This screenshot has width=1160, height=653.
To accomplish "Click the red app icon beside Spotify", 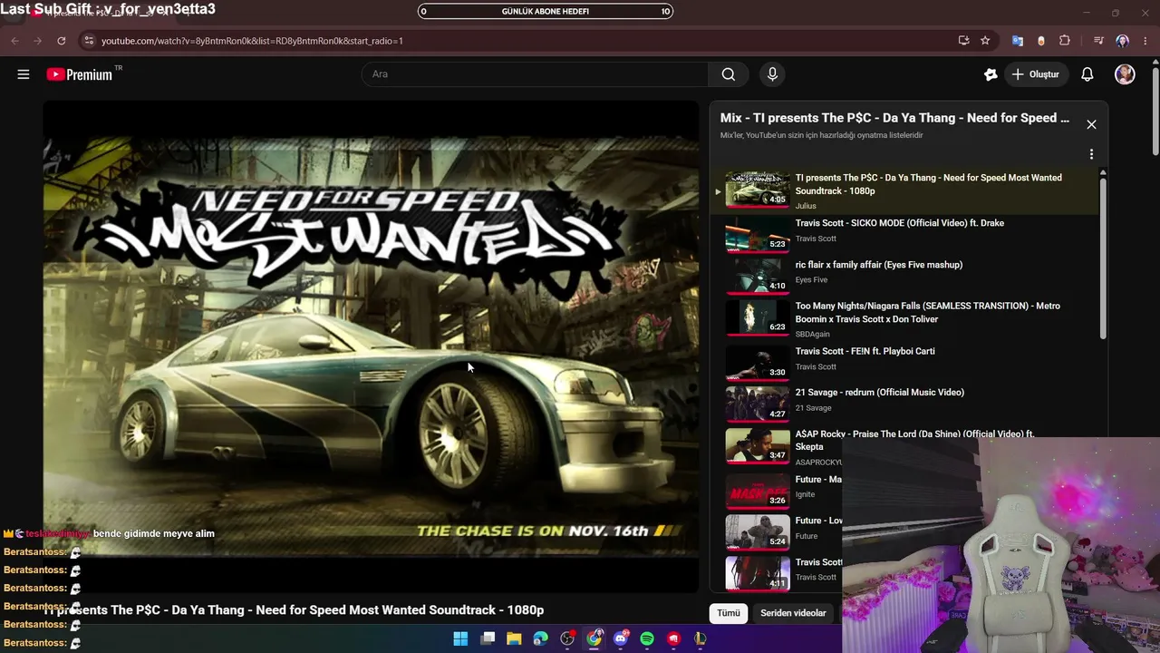I will [673, 638].
